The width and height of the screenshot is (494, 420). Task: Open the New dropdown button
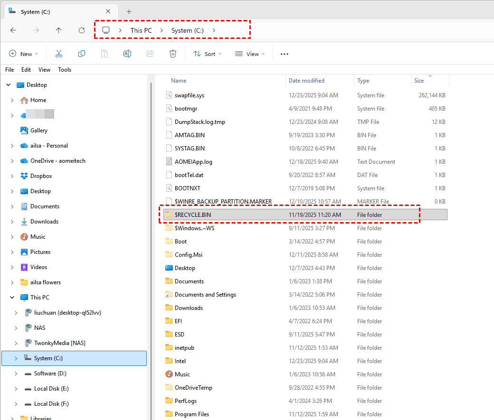23,54
